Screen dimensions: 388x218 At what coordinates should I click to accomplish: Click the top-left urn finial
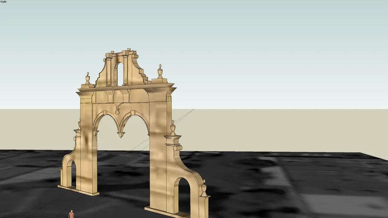(x=88, y=79)
